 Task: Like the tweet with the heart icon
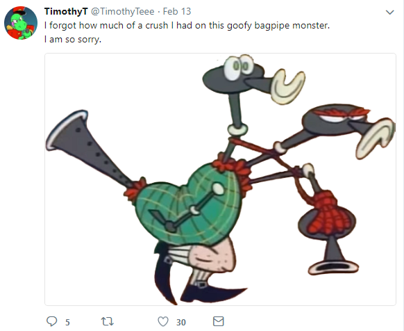163,322
